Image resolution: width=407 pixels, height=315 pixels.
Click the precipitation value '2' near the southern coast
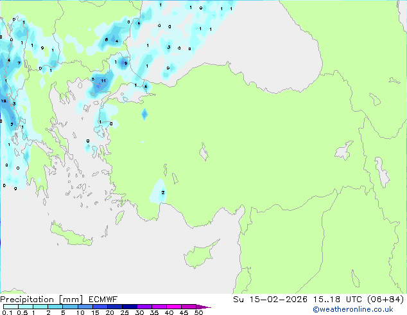coord(163,193)
